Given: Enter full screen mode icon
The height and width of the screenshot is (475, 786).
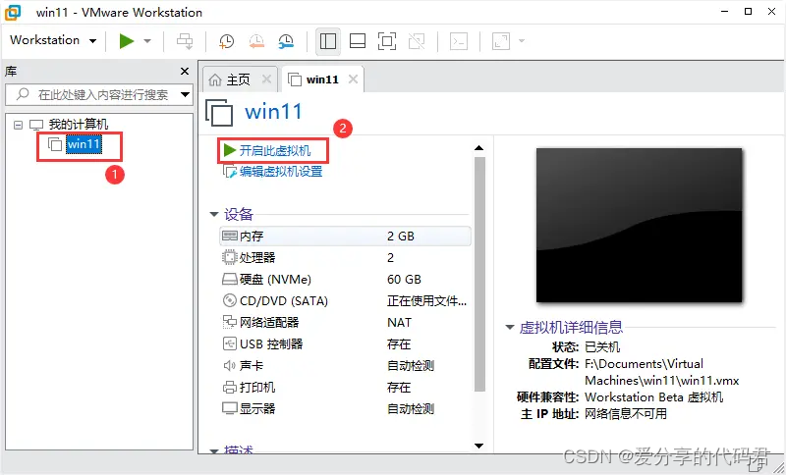Looking at the screenshot, I should (387, 41).
